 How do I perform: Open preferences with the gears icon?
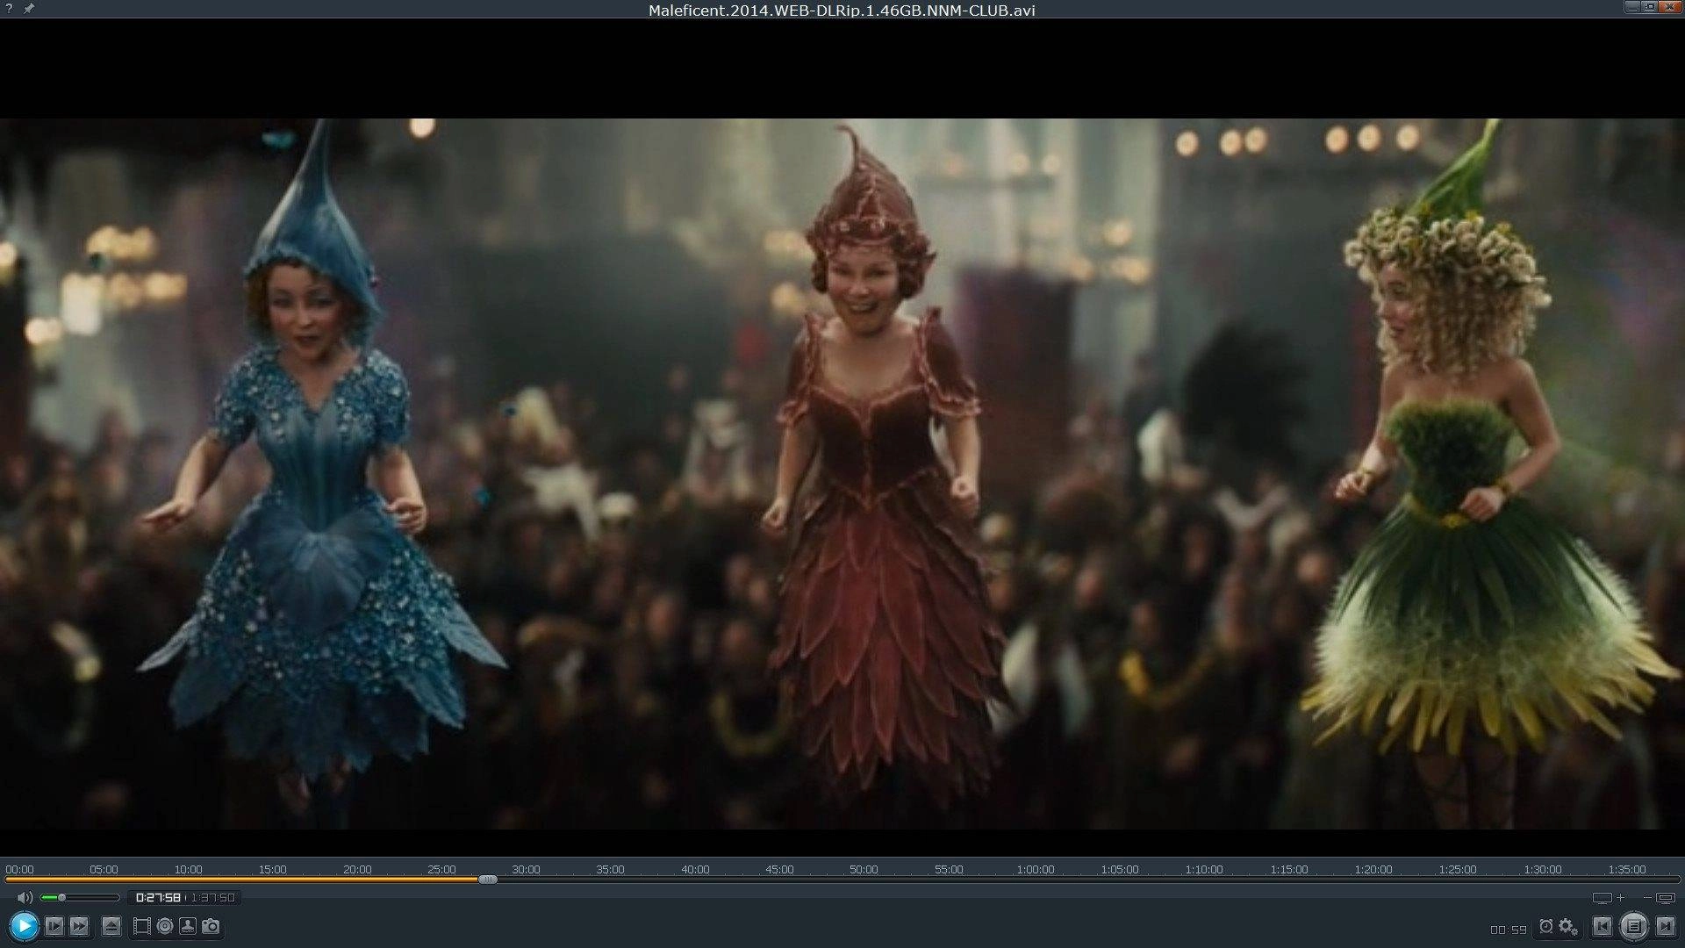click(x=1568, y=927)
